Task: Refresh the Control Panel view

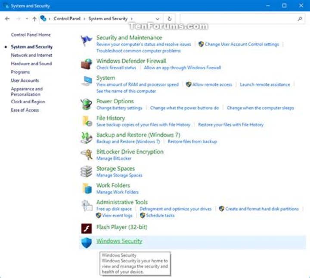Action: point(170,19)
